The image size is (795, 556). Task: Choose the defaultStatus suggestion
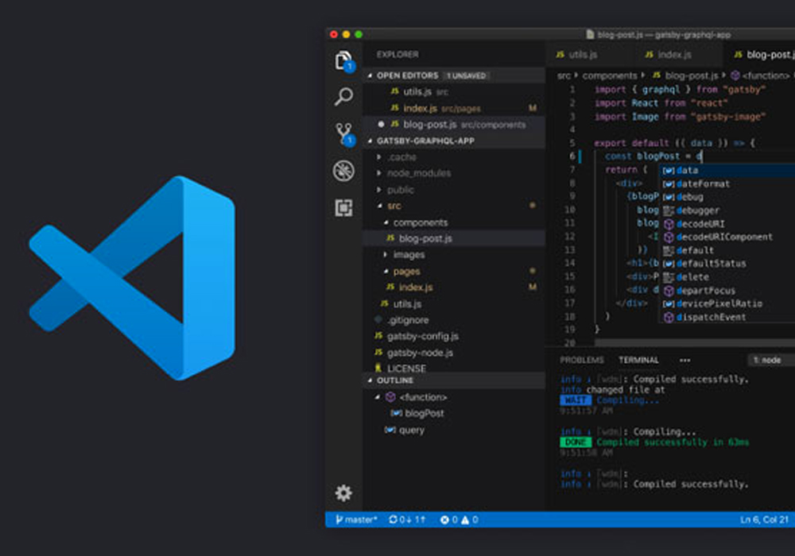click(727, 264)
